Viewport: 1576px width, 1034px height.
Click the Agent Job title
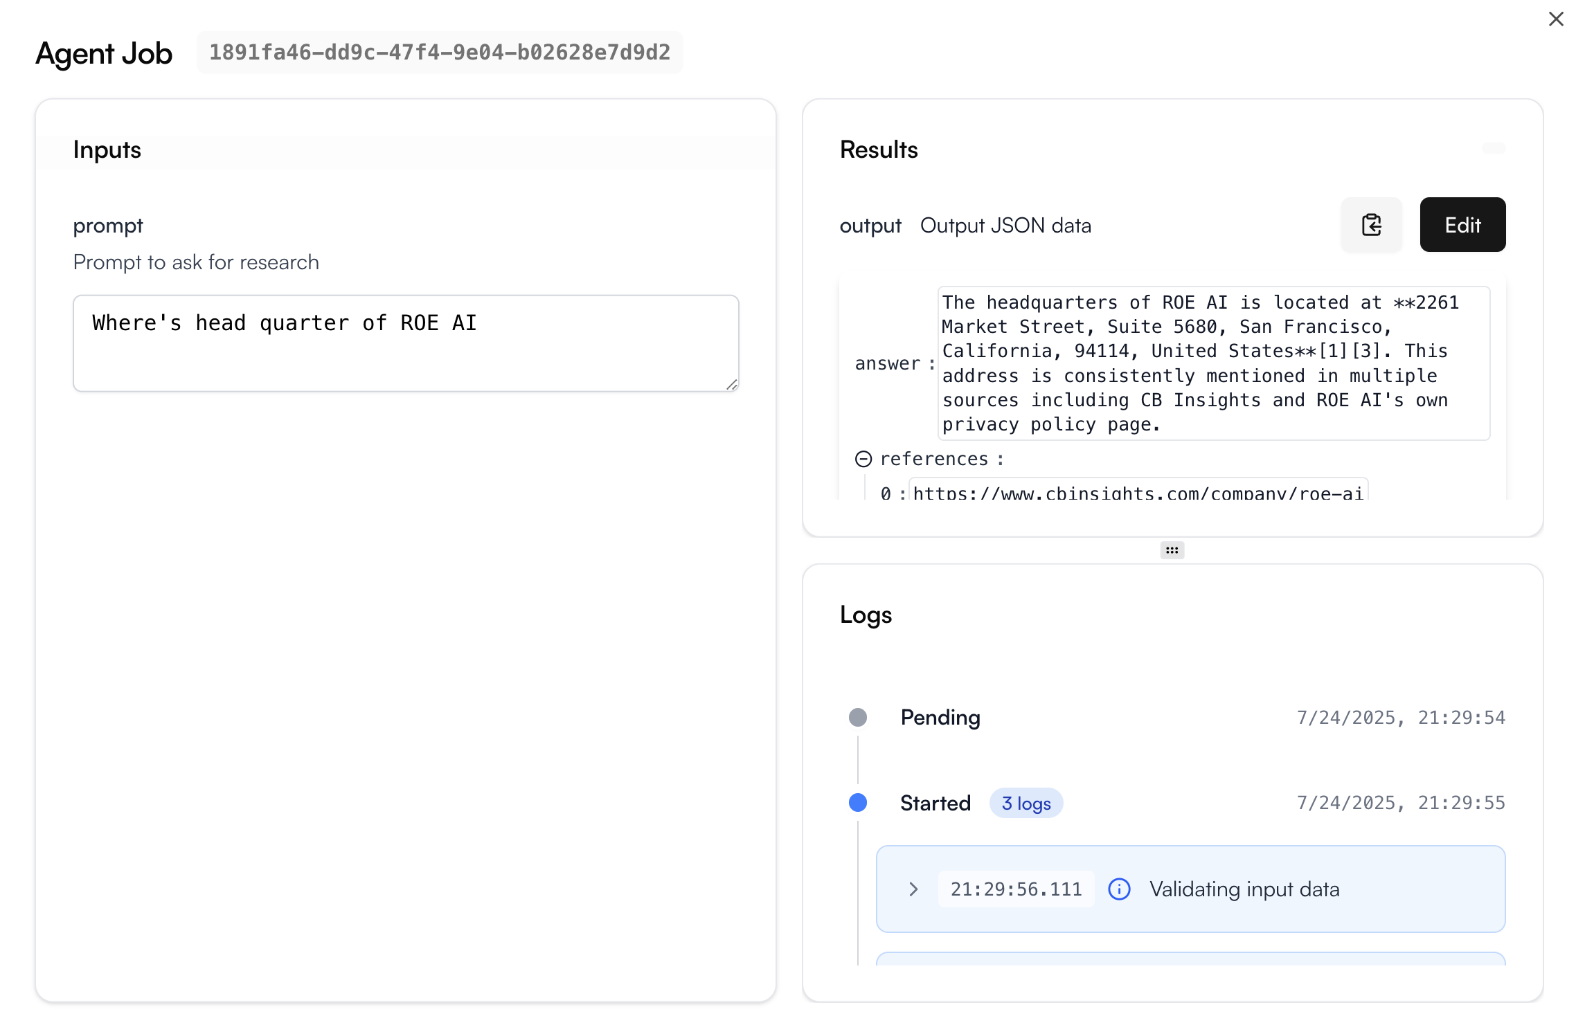pos(104,53)
